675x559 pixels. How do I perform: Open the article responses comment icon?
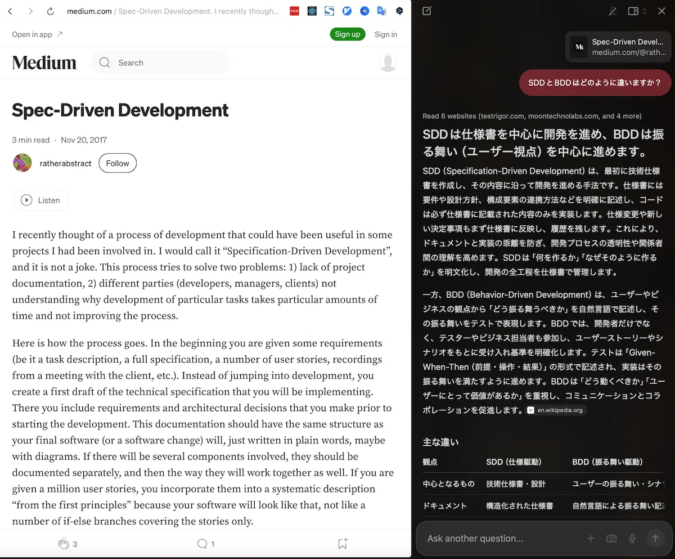(x=202, y=544)
